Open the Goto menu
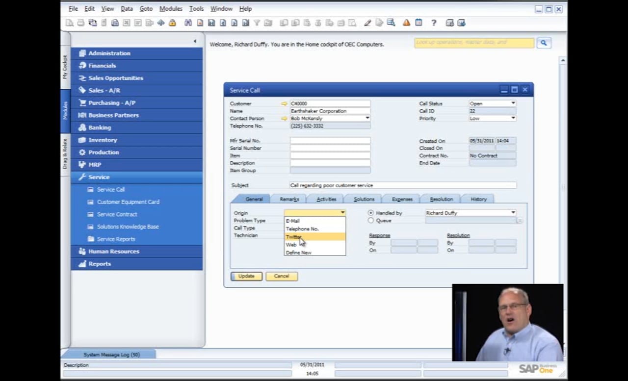The width and height of the screenshot is (628, 381). (146, 9)
